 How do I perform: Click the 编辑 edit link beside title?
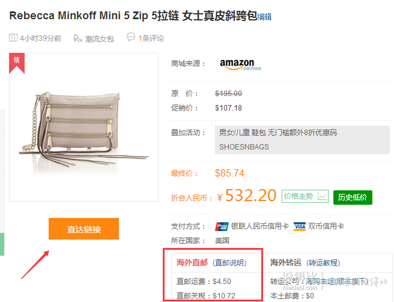[x=264, y=17]
